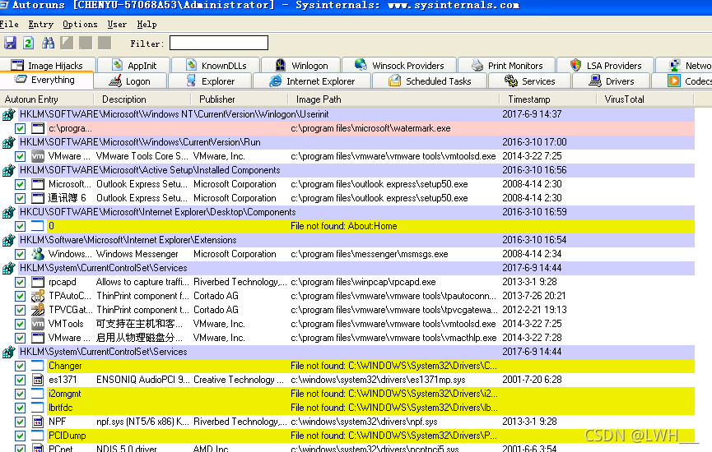
Task: Switch to the Internet Explorer tab
Action: 312,81
